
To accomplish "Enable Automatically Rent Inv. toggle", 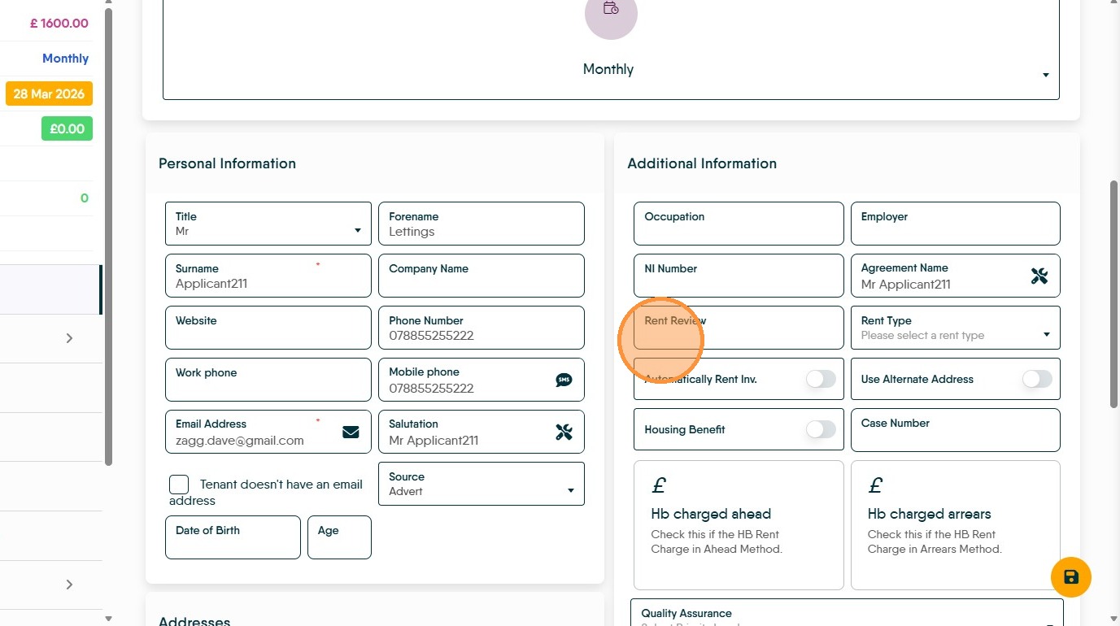I will (x=820, y=379).
